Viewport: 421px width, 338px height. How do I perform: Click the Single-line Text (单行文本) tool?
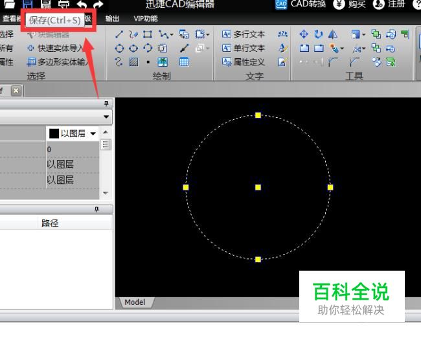244,49
